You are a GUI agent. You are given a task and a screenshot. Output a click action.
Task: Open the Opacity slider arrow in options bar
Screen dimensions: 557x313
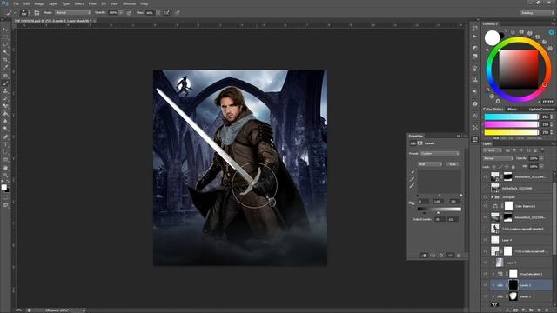(x=121, y=13)
